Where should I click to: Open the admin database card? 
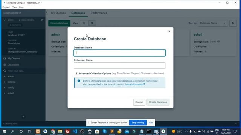click(x=58, y=43)
